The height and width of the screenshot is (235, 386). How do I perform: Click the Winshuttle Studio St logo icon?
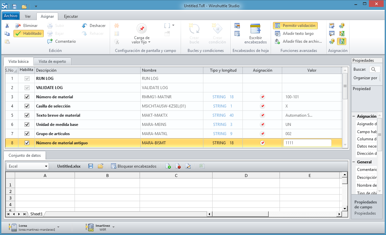[5, 6]
